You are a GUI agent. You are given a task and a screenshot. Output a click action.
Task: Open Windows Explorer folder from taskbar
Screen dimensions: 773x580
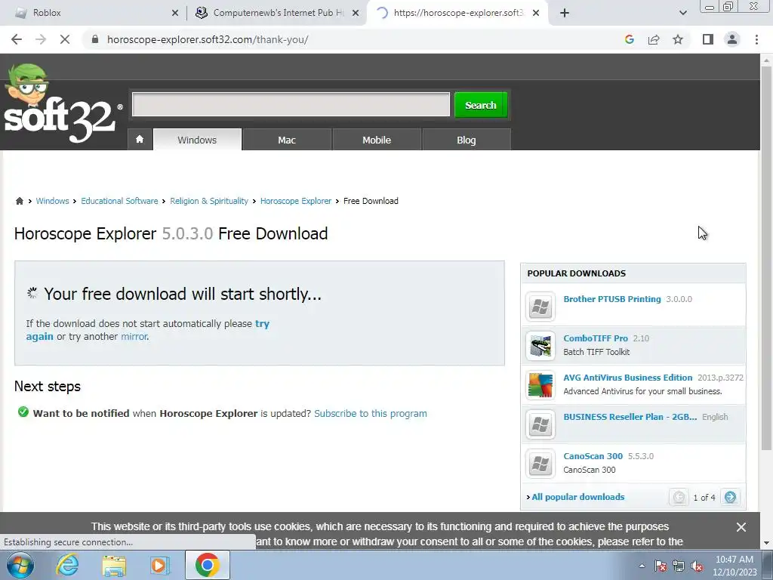(115, 565)
